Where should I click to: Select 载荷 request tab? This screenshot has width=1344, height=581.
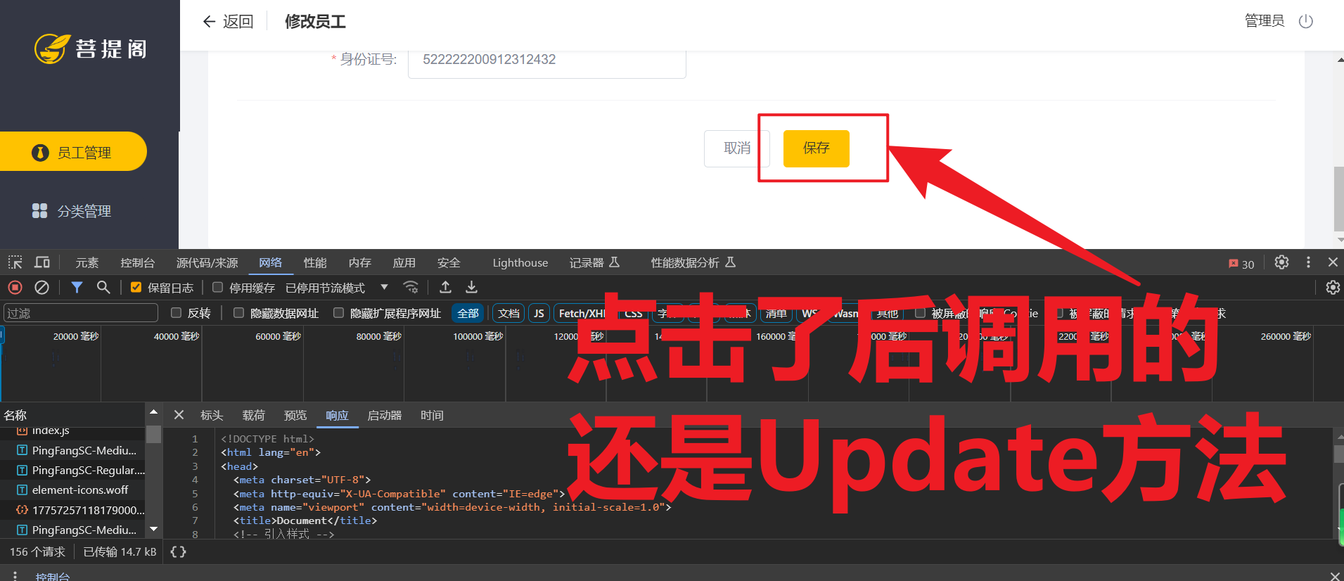254,415
